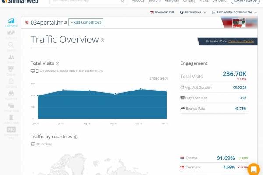Expand the All countries dropdown
Screen dimensions: 263x175
195,12
